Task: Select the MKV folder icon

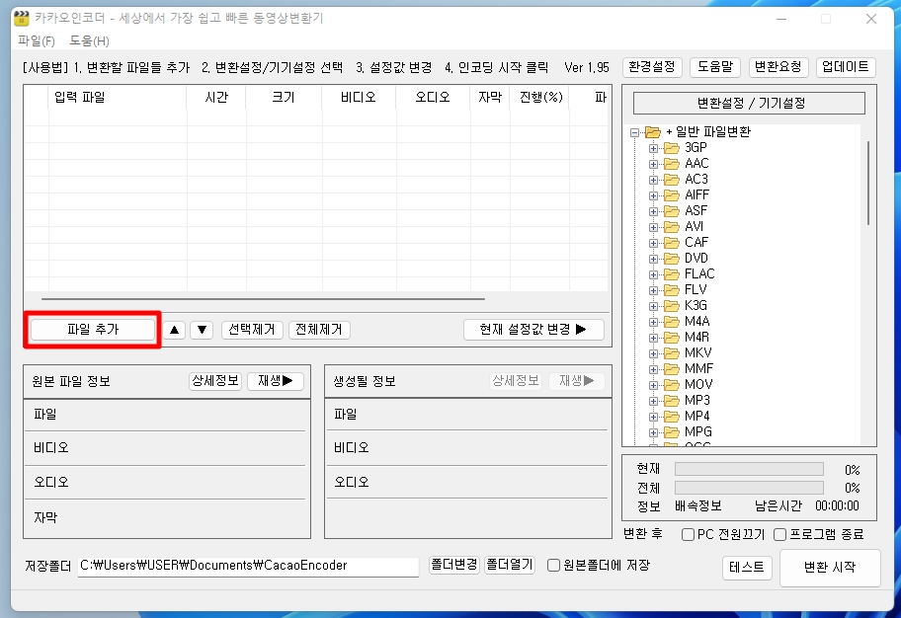Action: (x=672, y=352)
